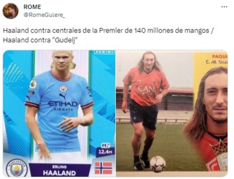Click the Etihad Airways sponsor logo on the shirt
Viewport: 234px width, 179px height.
[63, 106]
